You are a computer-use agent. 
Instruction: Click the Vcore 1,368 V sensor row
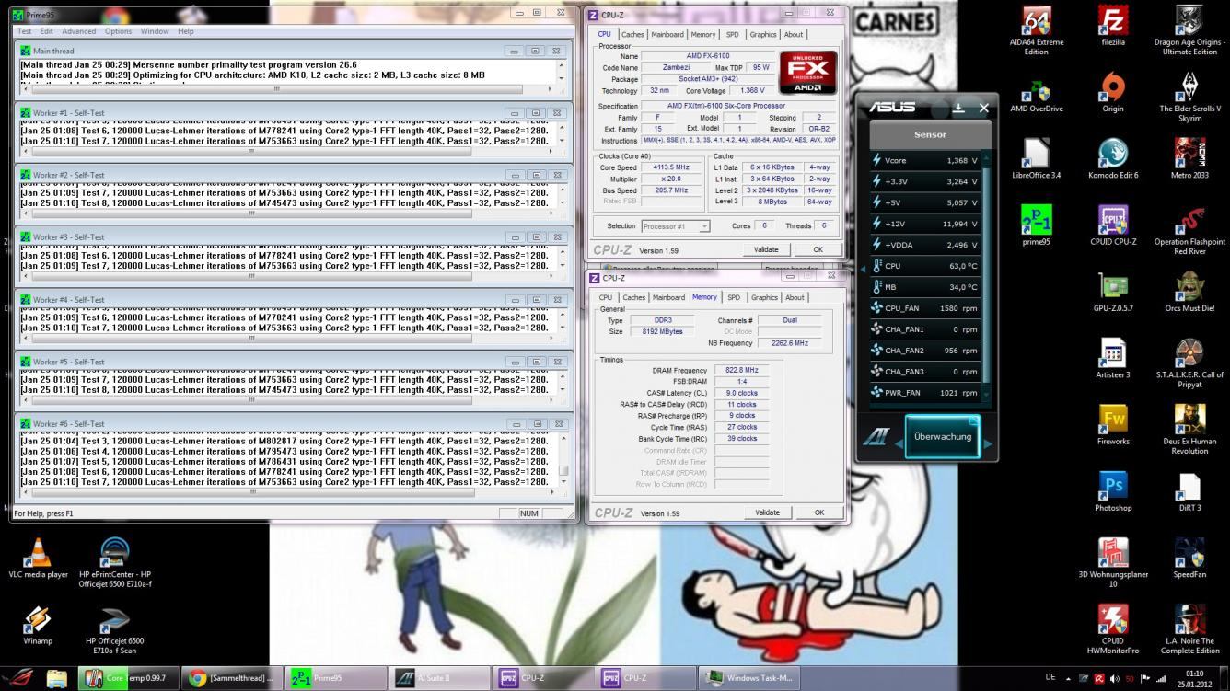[925, 160]
